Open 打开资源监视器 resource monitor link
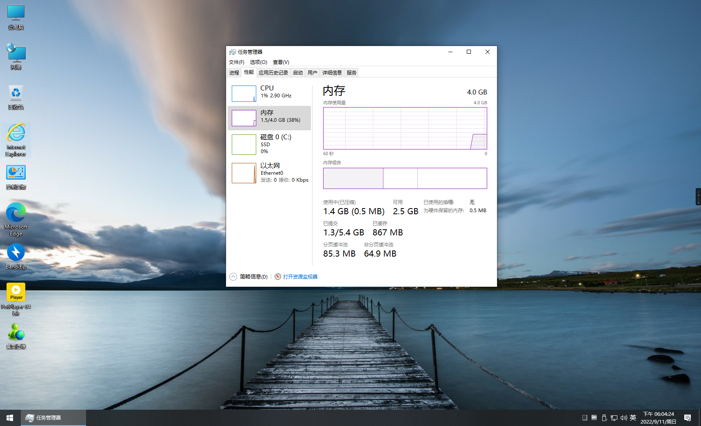The height and width of the screenshot is (426, 701). [300, 277]
